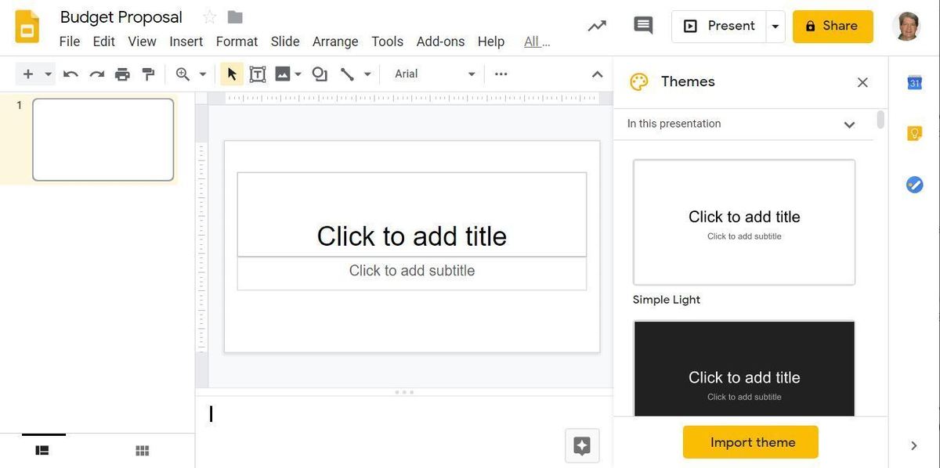Screen dimensions: 940x468
Task: Star the Budget Proposal presentation
Action: pyautogui.click(x=209, y=17)
